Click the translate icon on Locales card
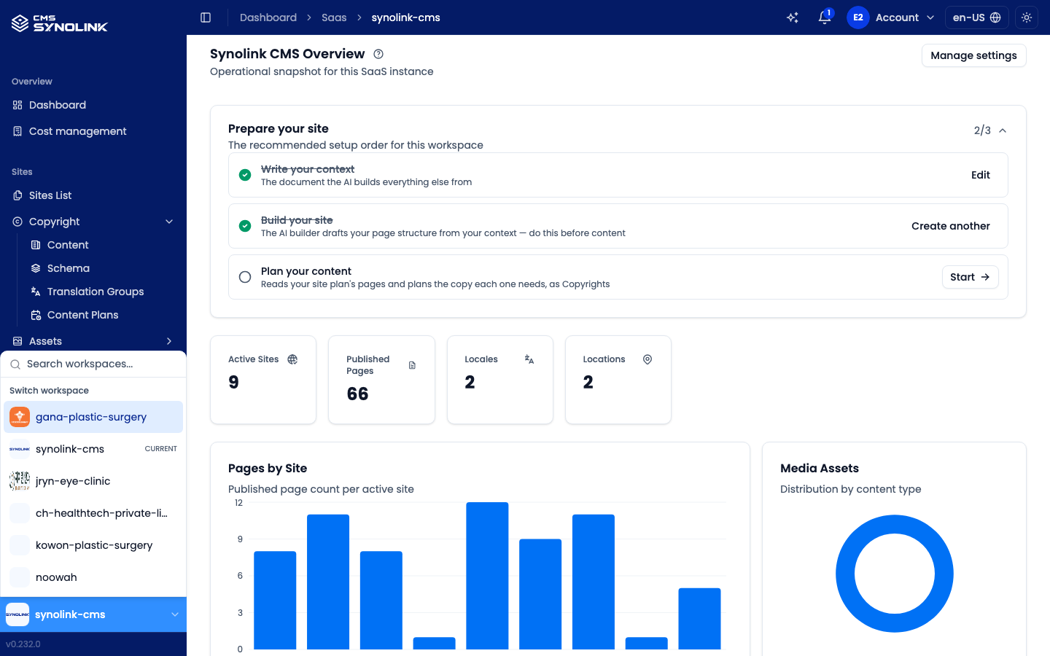1050x656 pixels. (x=529, y=359)
